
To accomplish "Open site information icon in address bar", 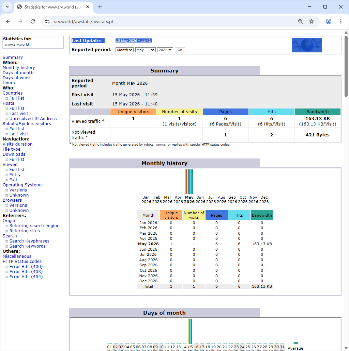I will (47, 21).
